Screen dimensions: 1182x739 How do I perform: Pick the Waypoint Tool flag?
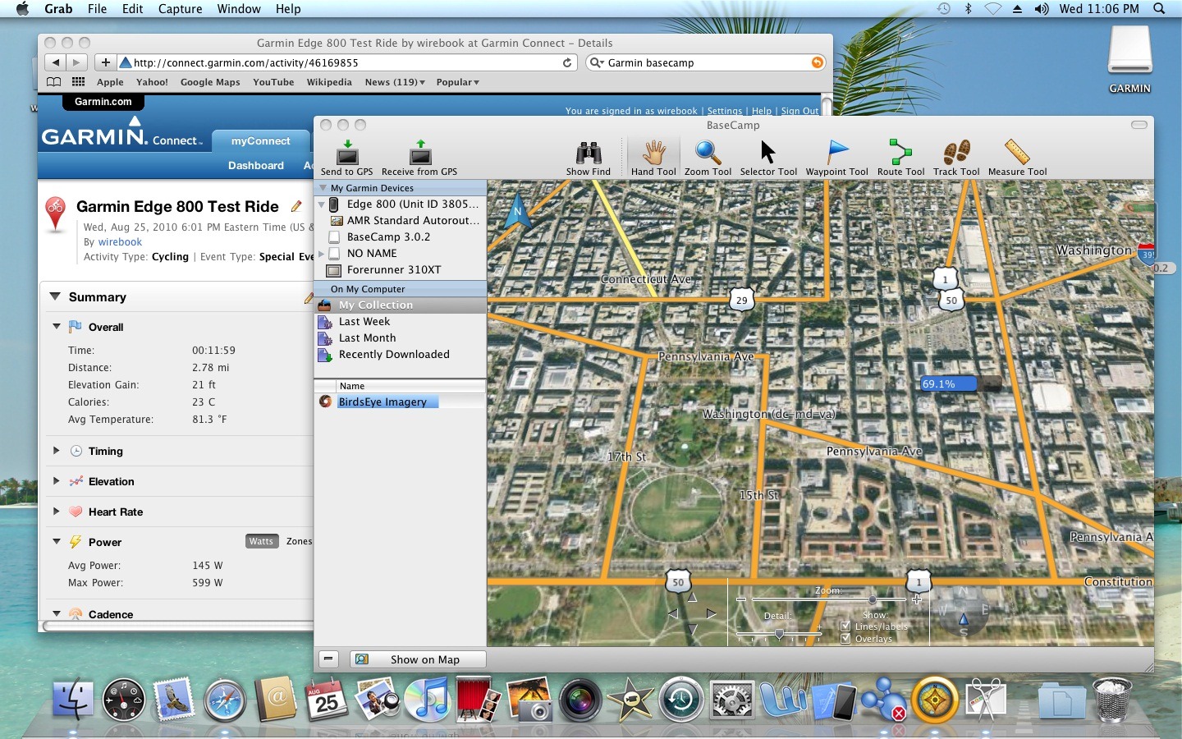point(836,153)
